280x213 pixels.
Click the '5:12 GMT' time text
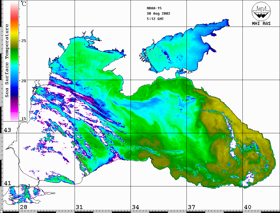click(155, 19)
